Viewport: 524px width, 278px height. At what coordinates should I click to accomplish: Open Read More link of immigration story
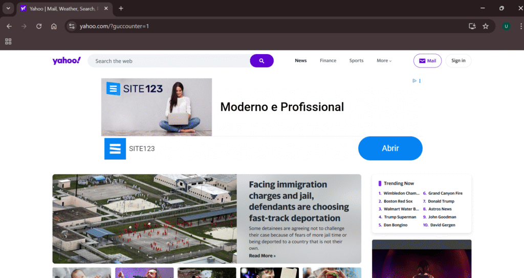262,256
